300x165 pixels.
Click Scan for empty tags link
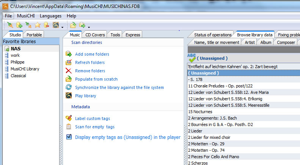[x=94, y=127]
